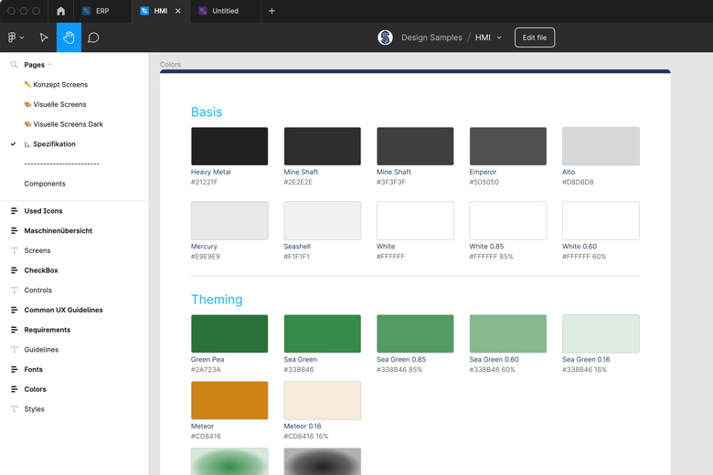Open Design Samples breadcrumb link
This screenshot has height=475, width=713.
[431, 37]
